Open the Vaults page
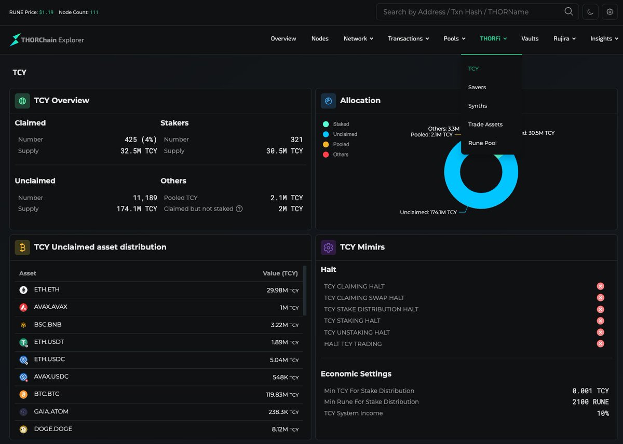The height and width of the screenshot is (444, 623). click(530, 39)
